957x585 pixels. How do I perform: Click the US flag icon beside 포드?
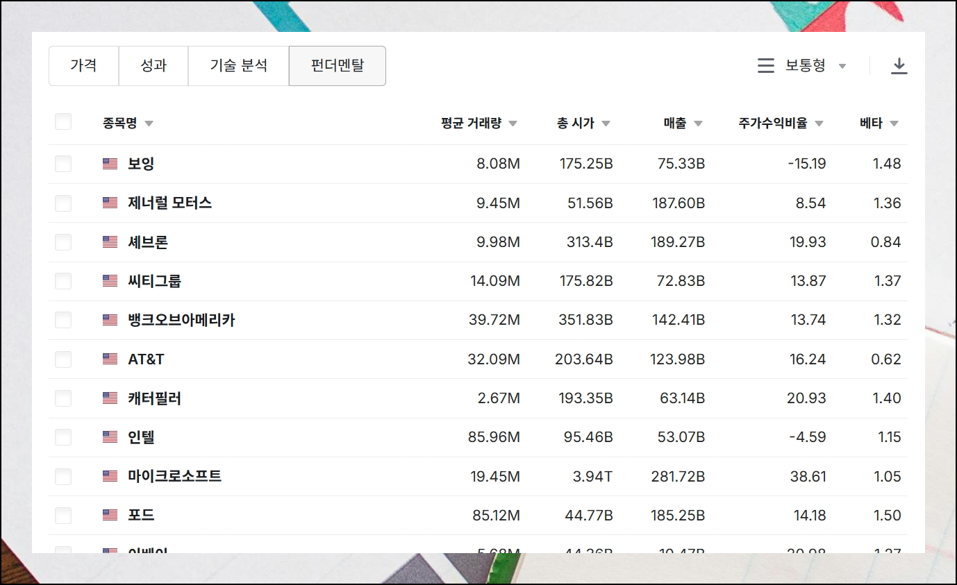110,515
